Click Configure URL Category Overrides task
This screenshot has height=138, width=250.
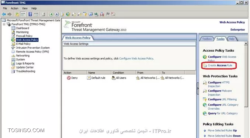223,107
